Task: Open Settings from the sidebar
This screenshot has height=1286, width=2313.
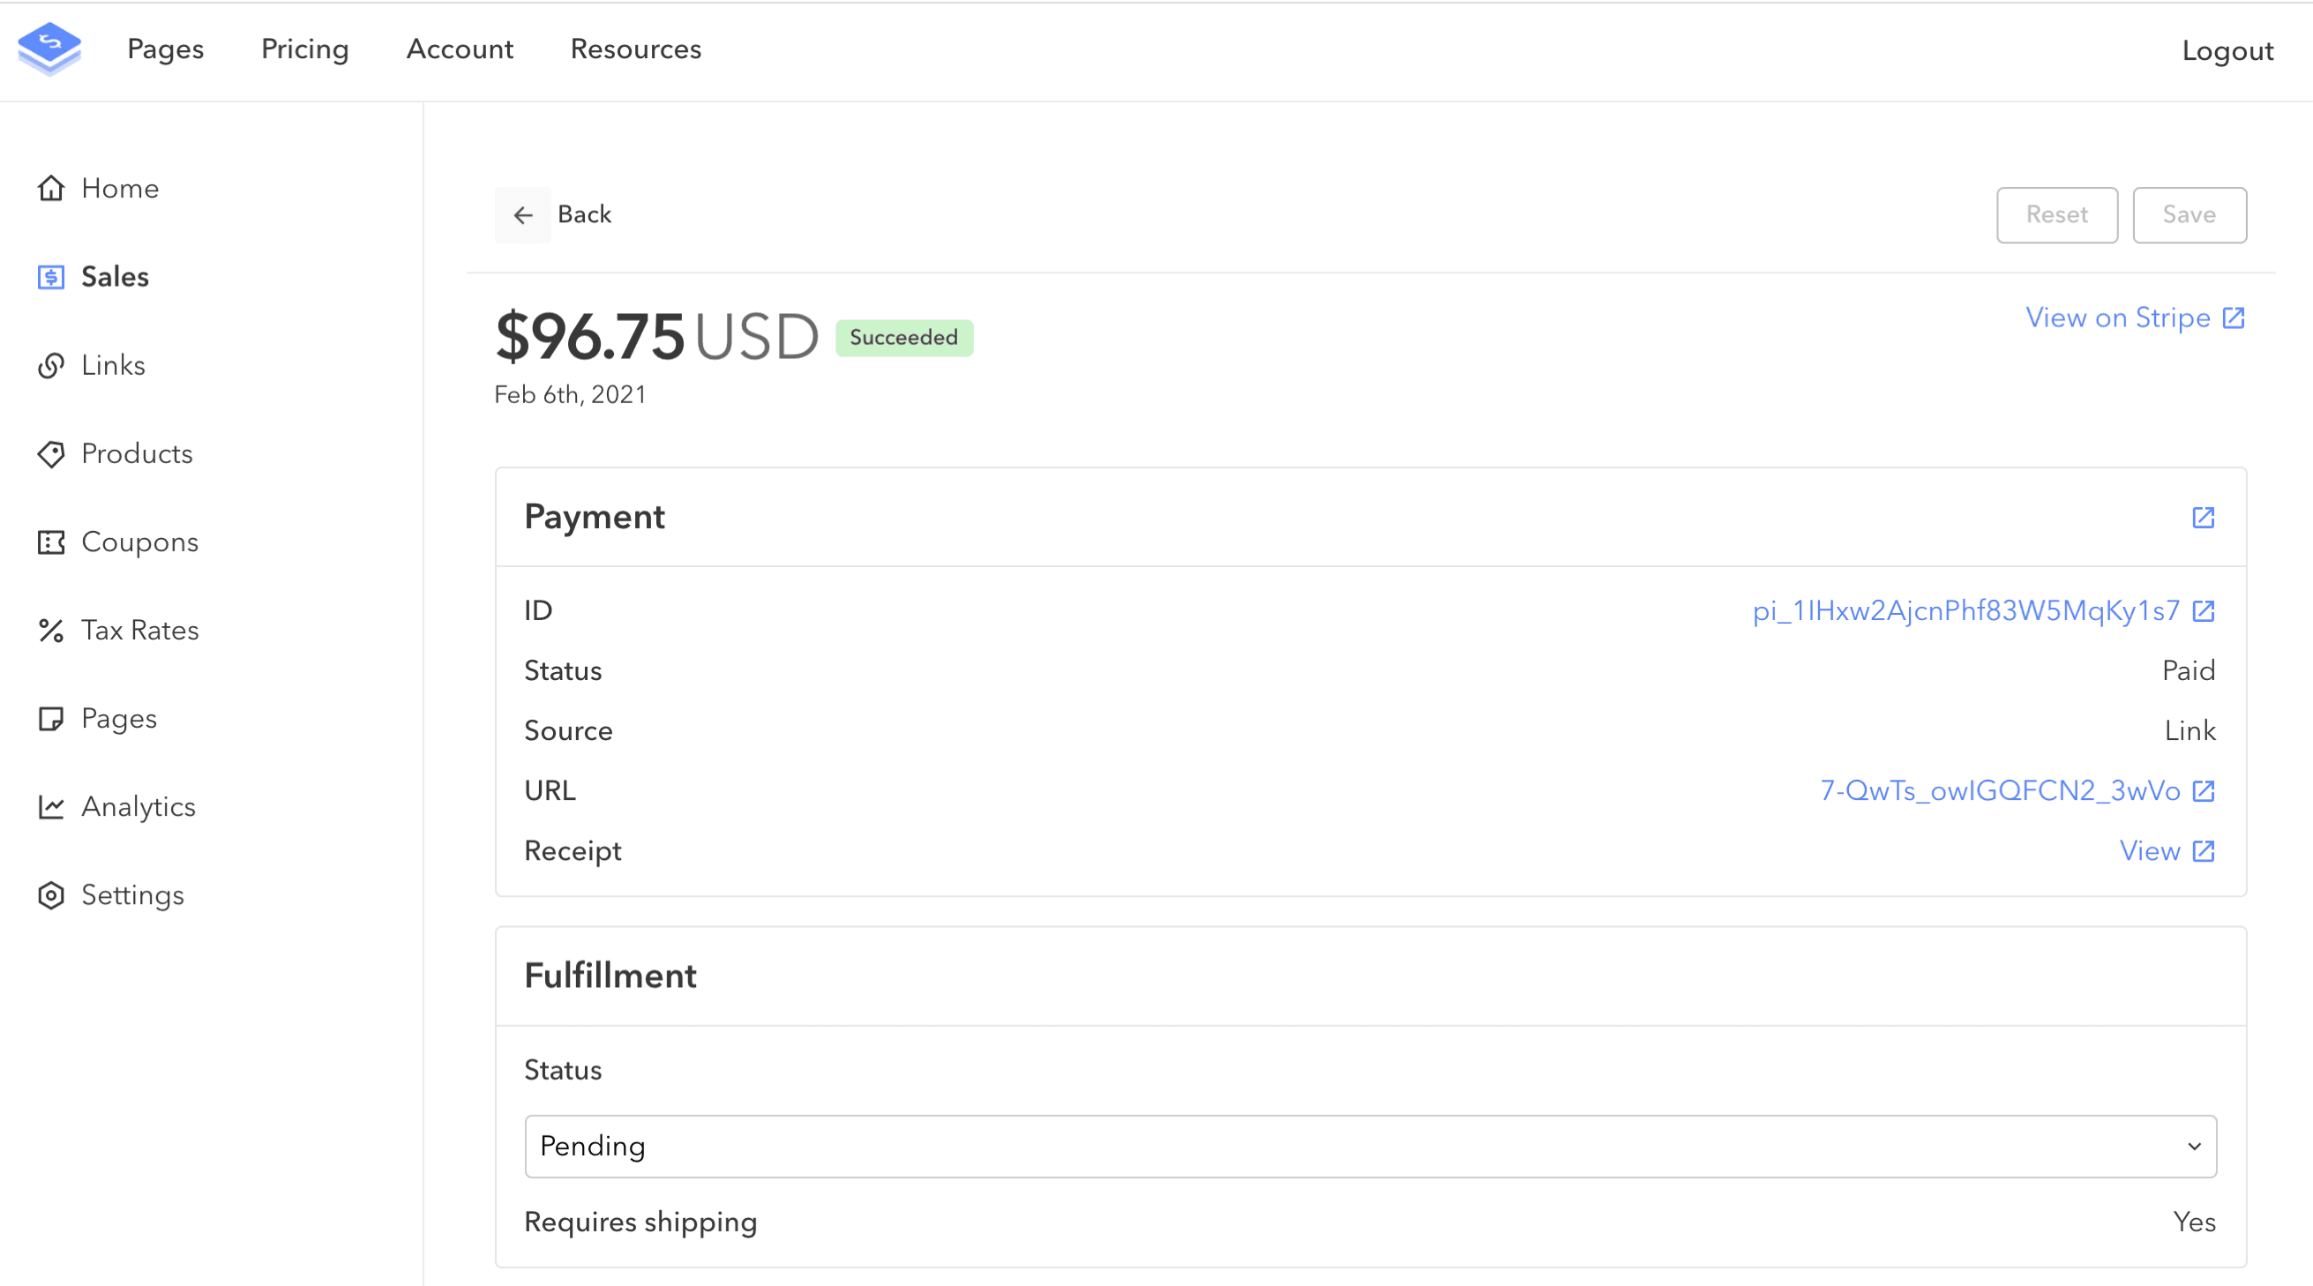Action: 132,894
